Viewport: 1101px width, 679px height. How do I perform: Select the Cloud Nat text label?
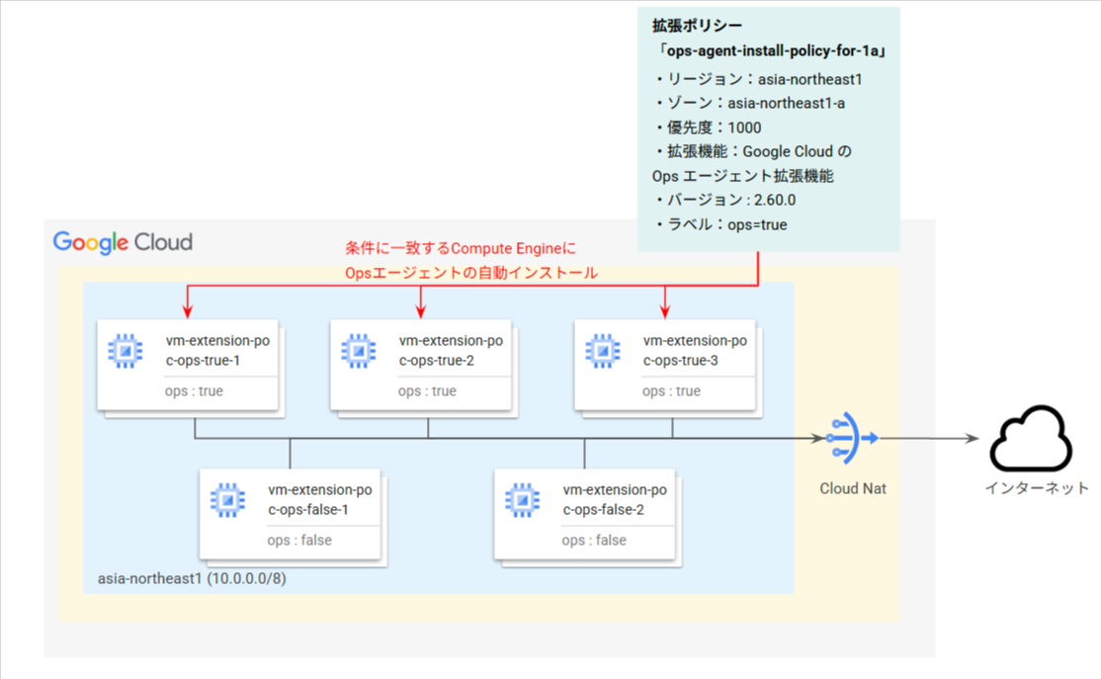point(852,487)
